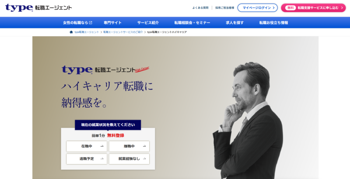
Task: Click 転職支援サービスに申し込む pink button
Action: coord(313,8)
